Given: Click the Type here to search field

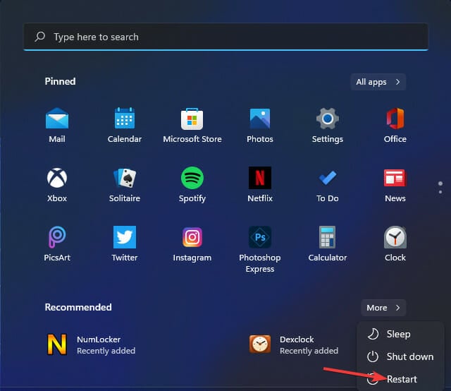Looking at the screenshot, I should 225,37.
